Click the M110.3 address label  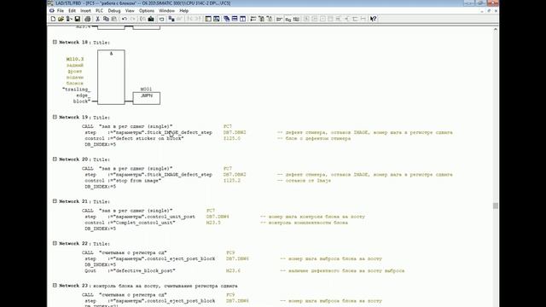[x=75, y=59]
